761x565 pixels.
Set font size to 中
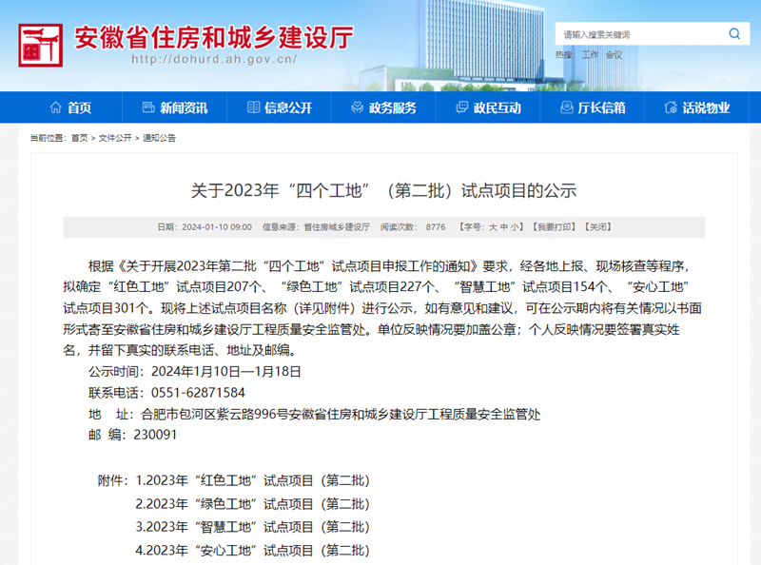tap(504, 227)
